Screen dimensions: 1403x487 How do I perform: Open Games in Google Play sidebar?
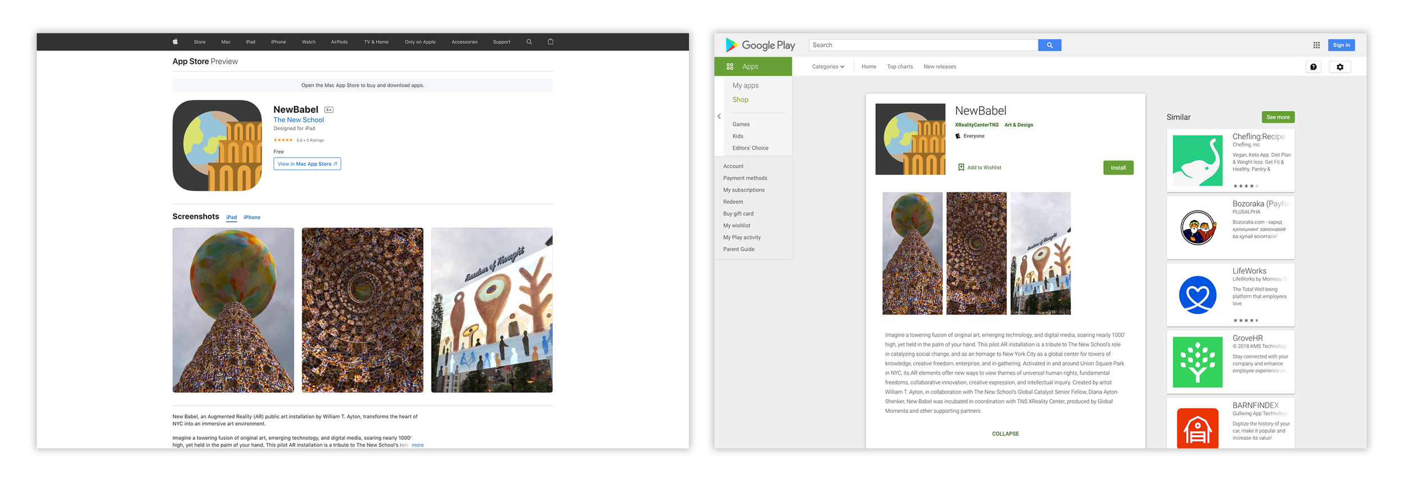(x=741, y=125)
